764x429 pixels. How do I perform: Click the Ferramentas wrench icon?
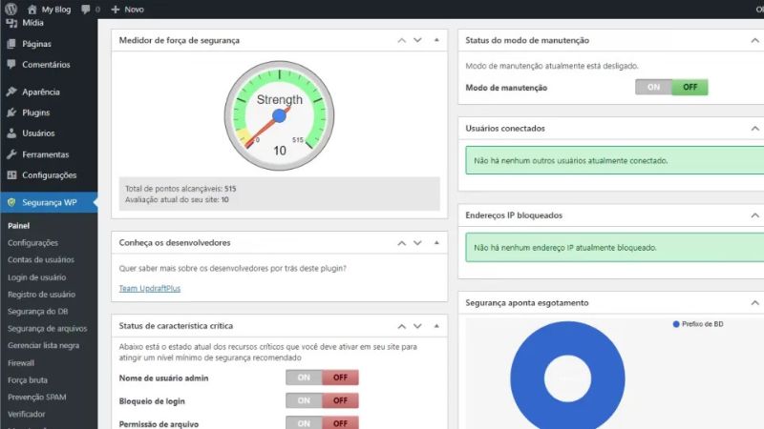click(x=11, y=154)
